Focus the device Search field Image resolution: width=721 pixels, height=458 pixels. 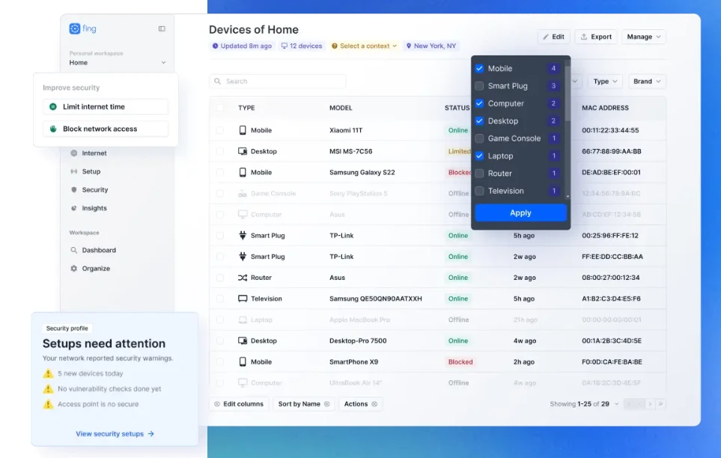click(277, 82)
